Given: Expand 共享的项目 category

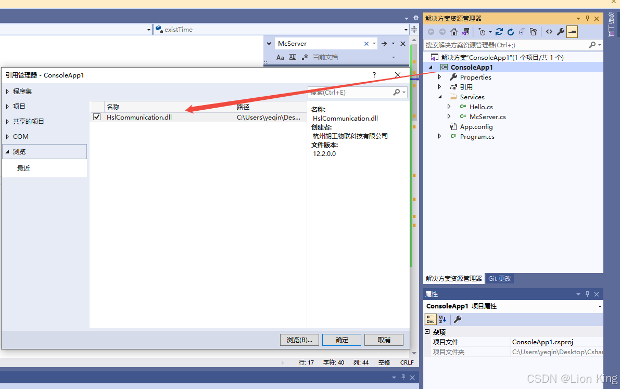Looking at the screenshot, I should (x=7, y=121).
